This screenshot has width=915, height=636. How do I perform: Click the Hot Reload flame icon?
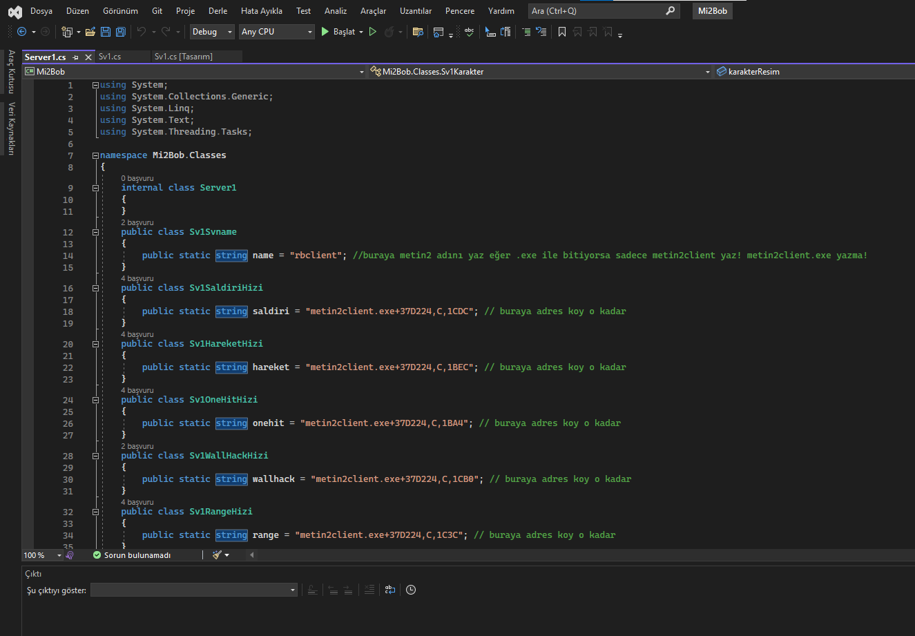pyautogui.click(x=389, y=32)
